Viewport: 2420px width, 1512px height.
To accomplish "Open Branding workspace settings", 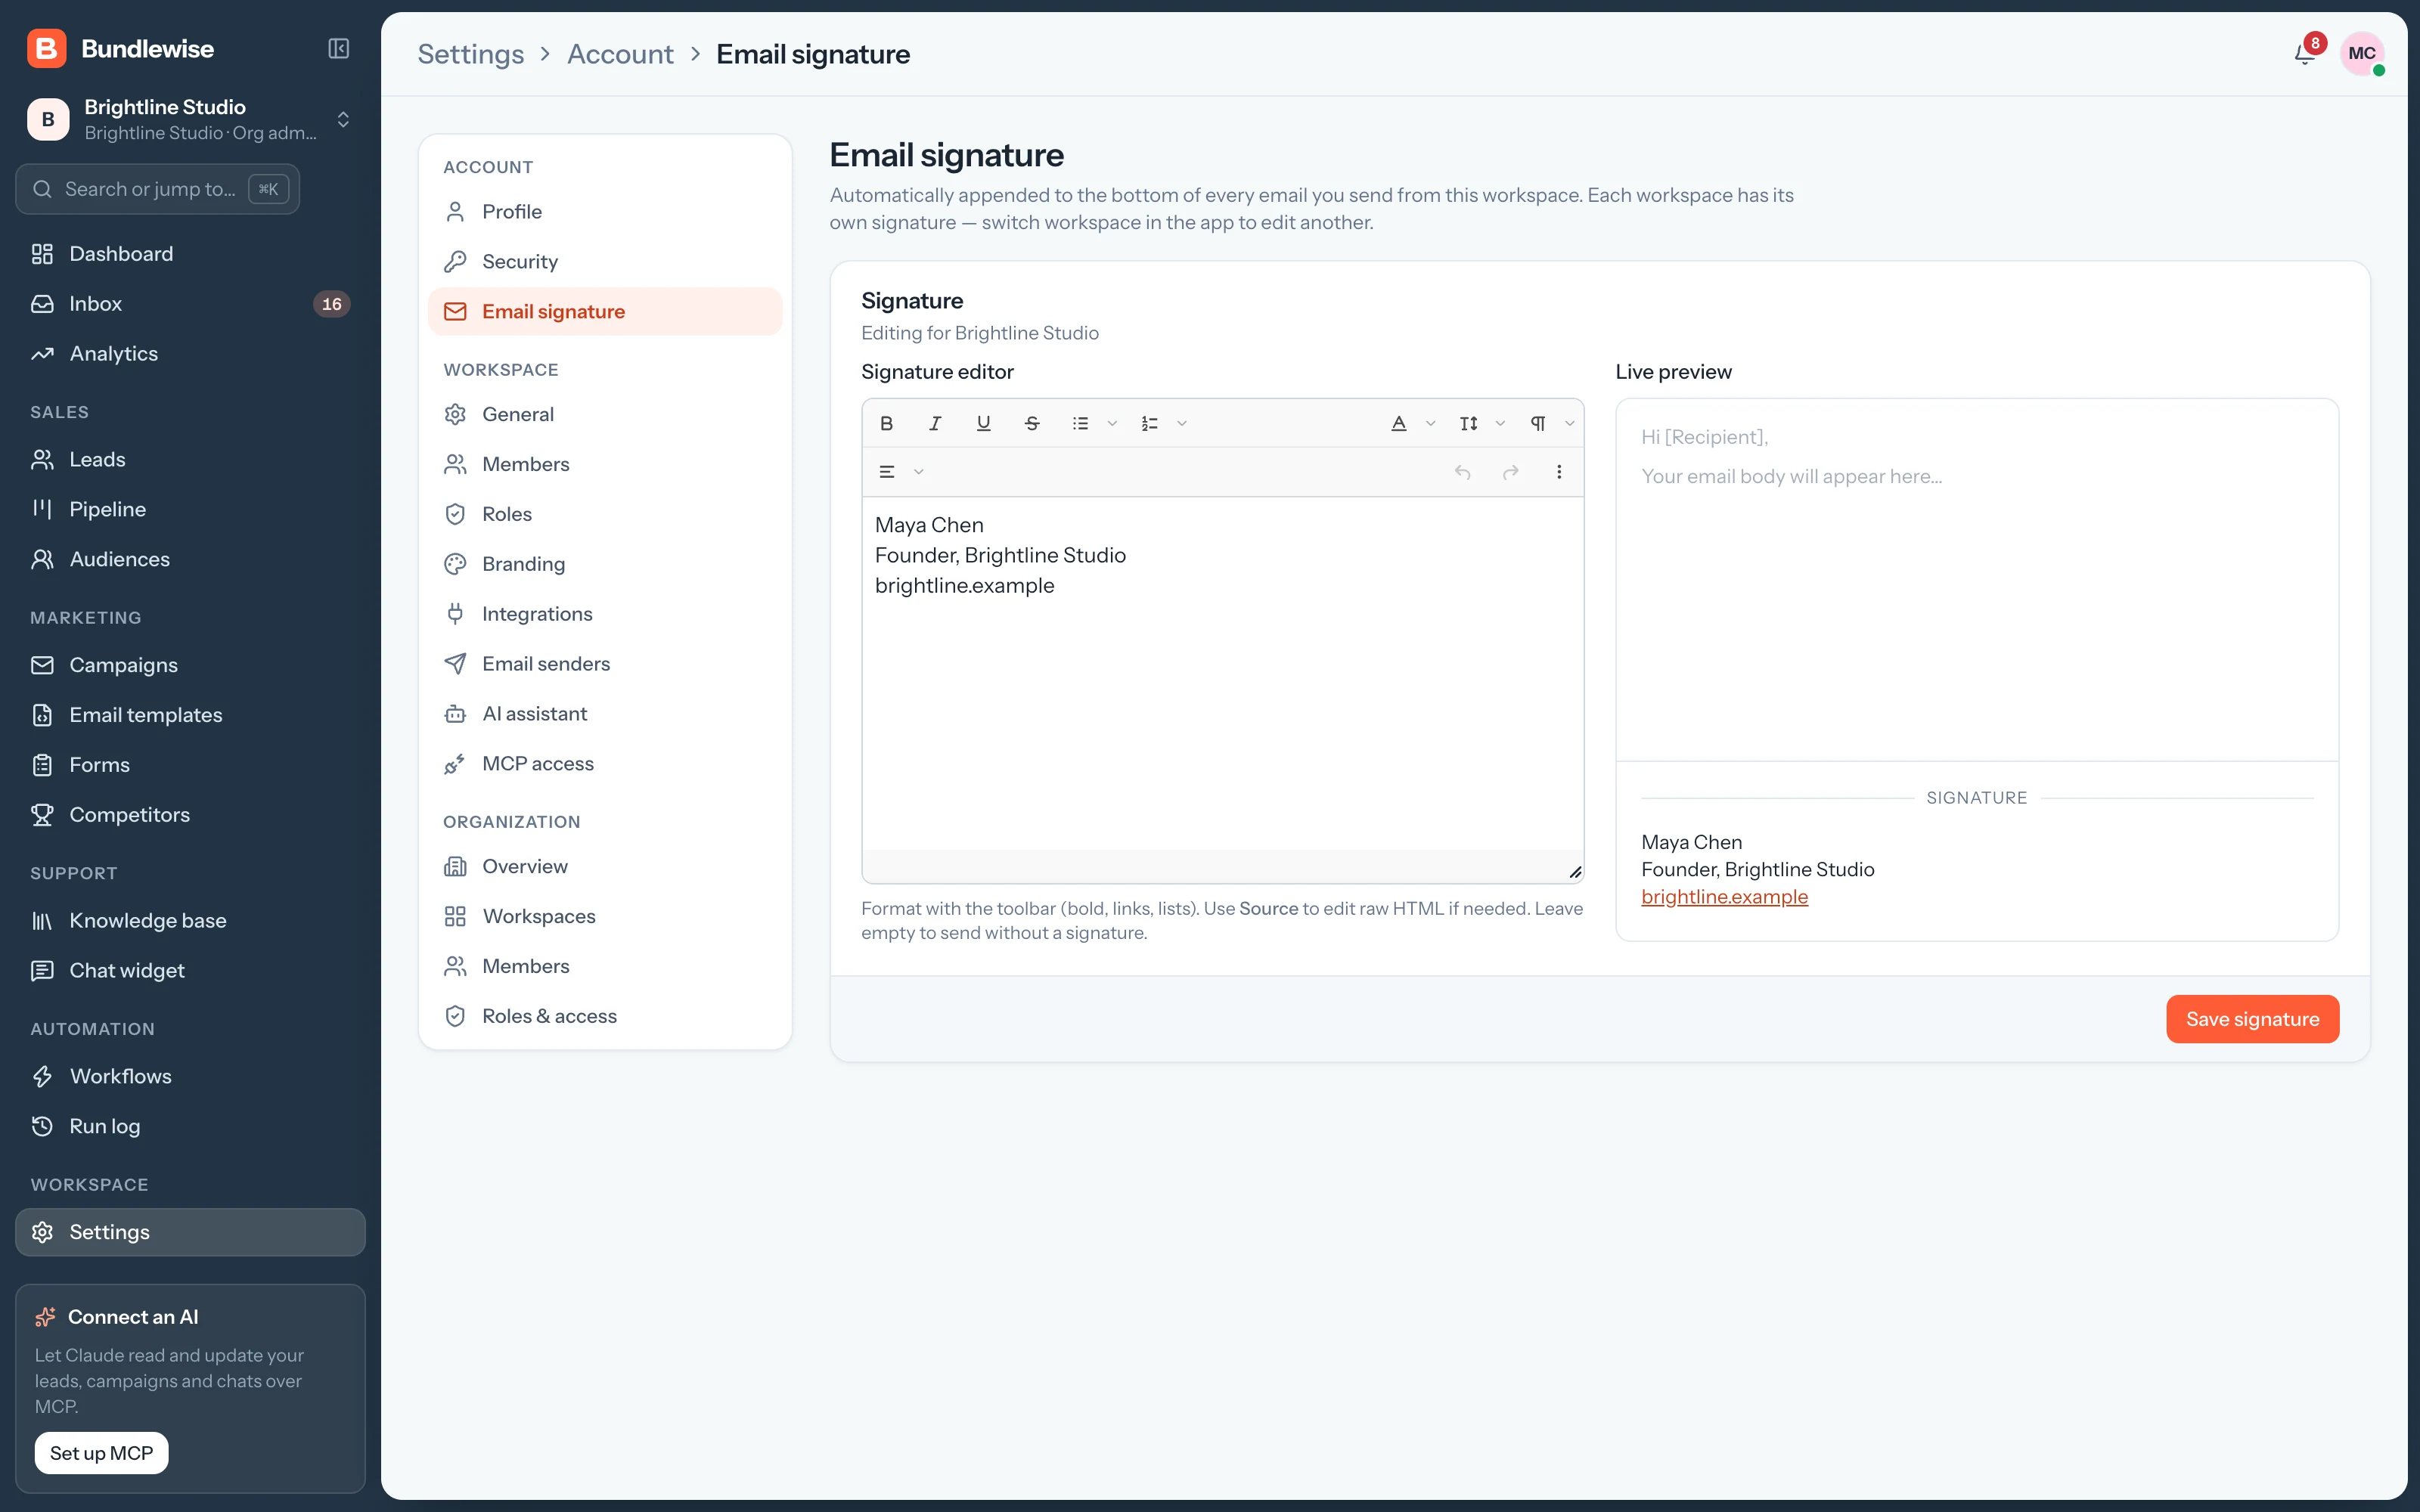I will point(605,564).
